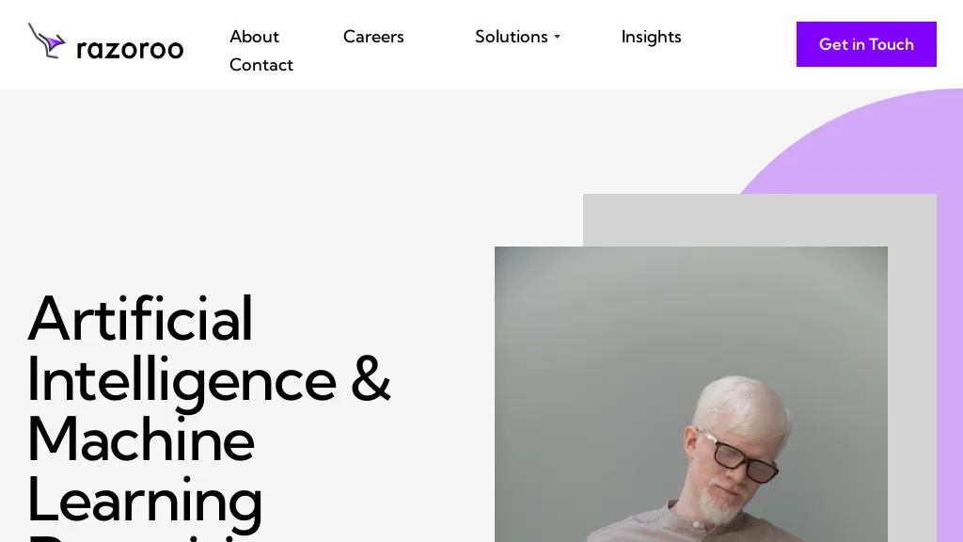963x542 pixels.
Task: Click the word Machine in the heading
Action: 141,438
